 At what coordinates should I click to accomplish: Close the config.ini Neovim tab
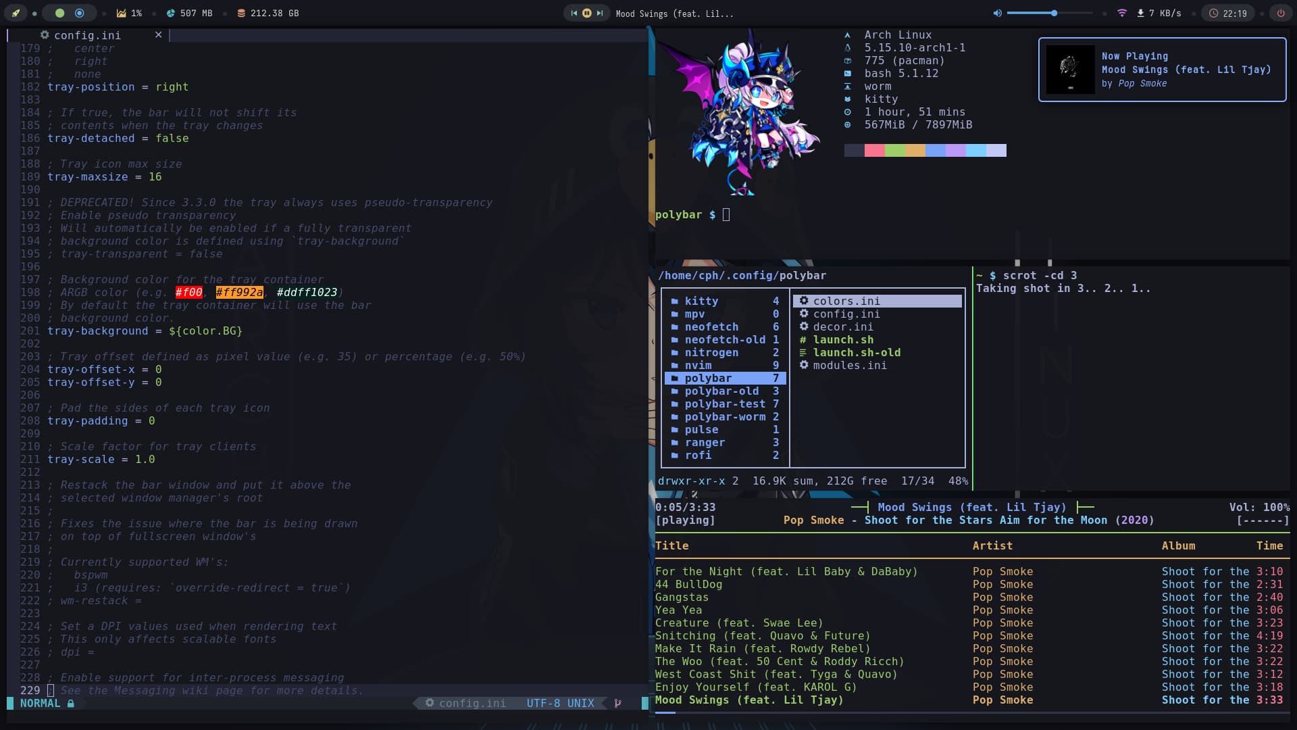coord(158,34)
